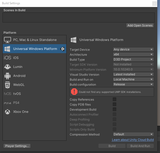Select the WebGL HTML5 icon

(x=7, y=85)
